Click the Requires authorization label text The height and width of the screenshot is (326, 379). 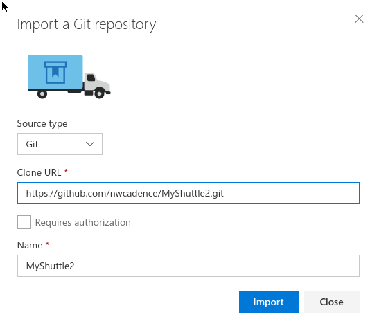tap(83, 222)
